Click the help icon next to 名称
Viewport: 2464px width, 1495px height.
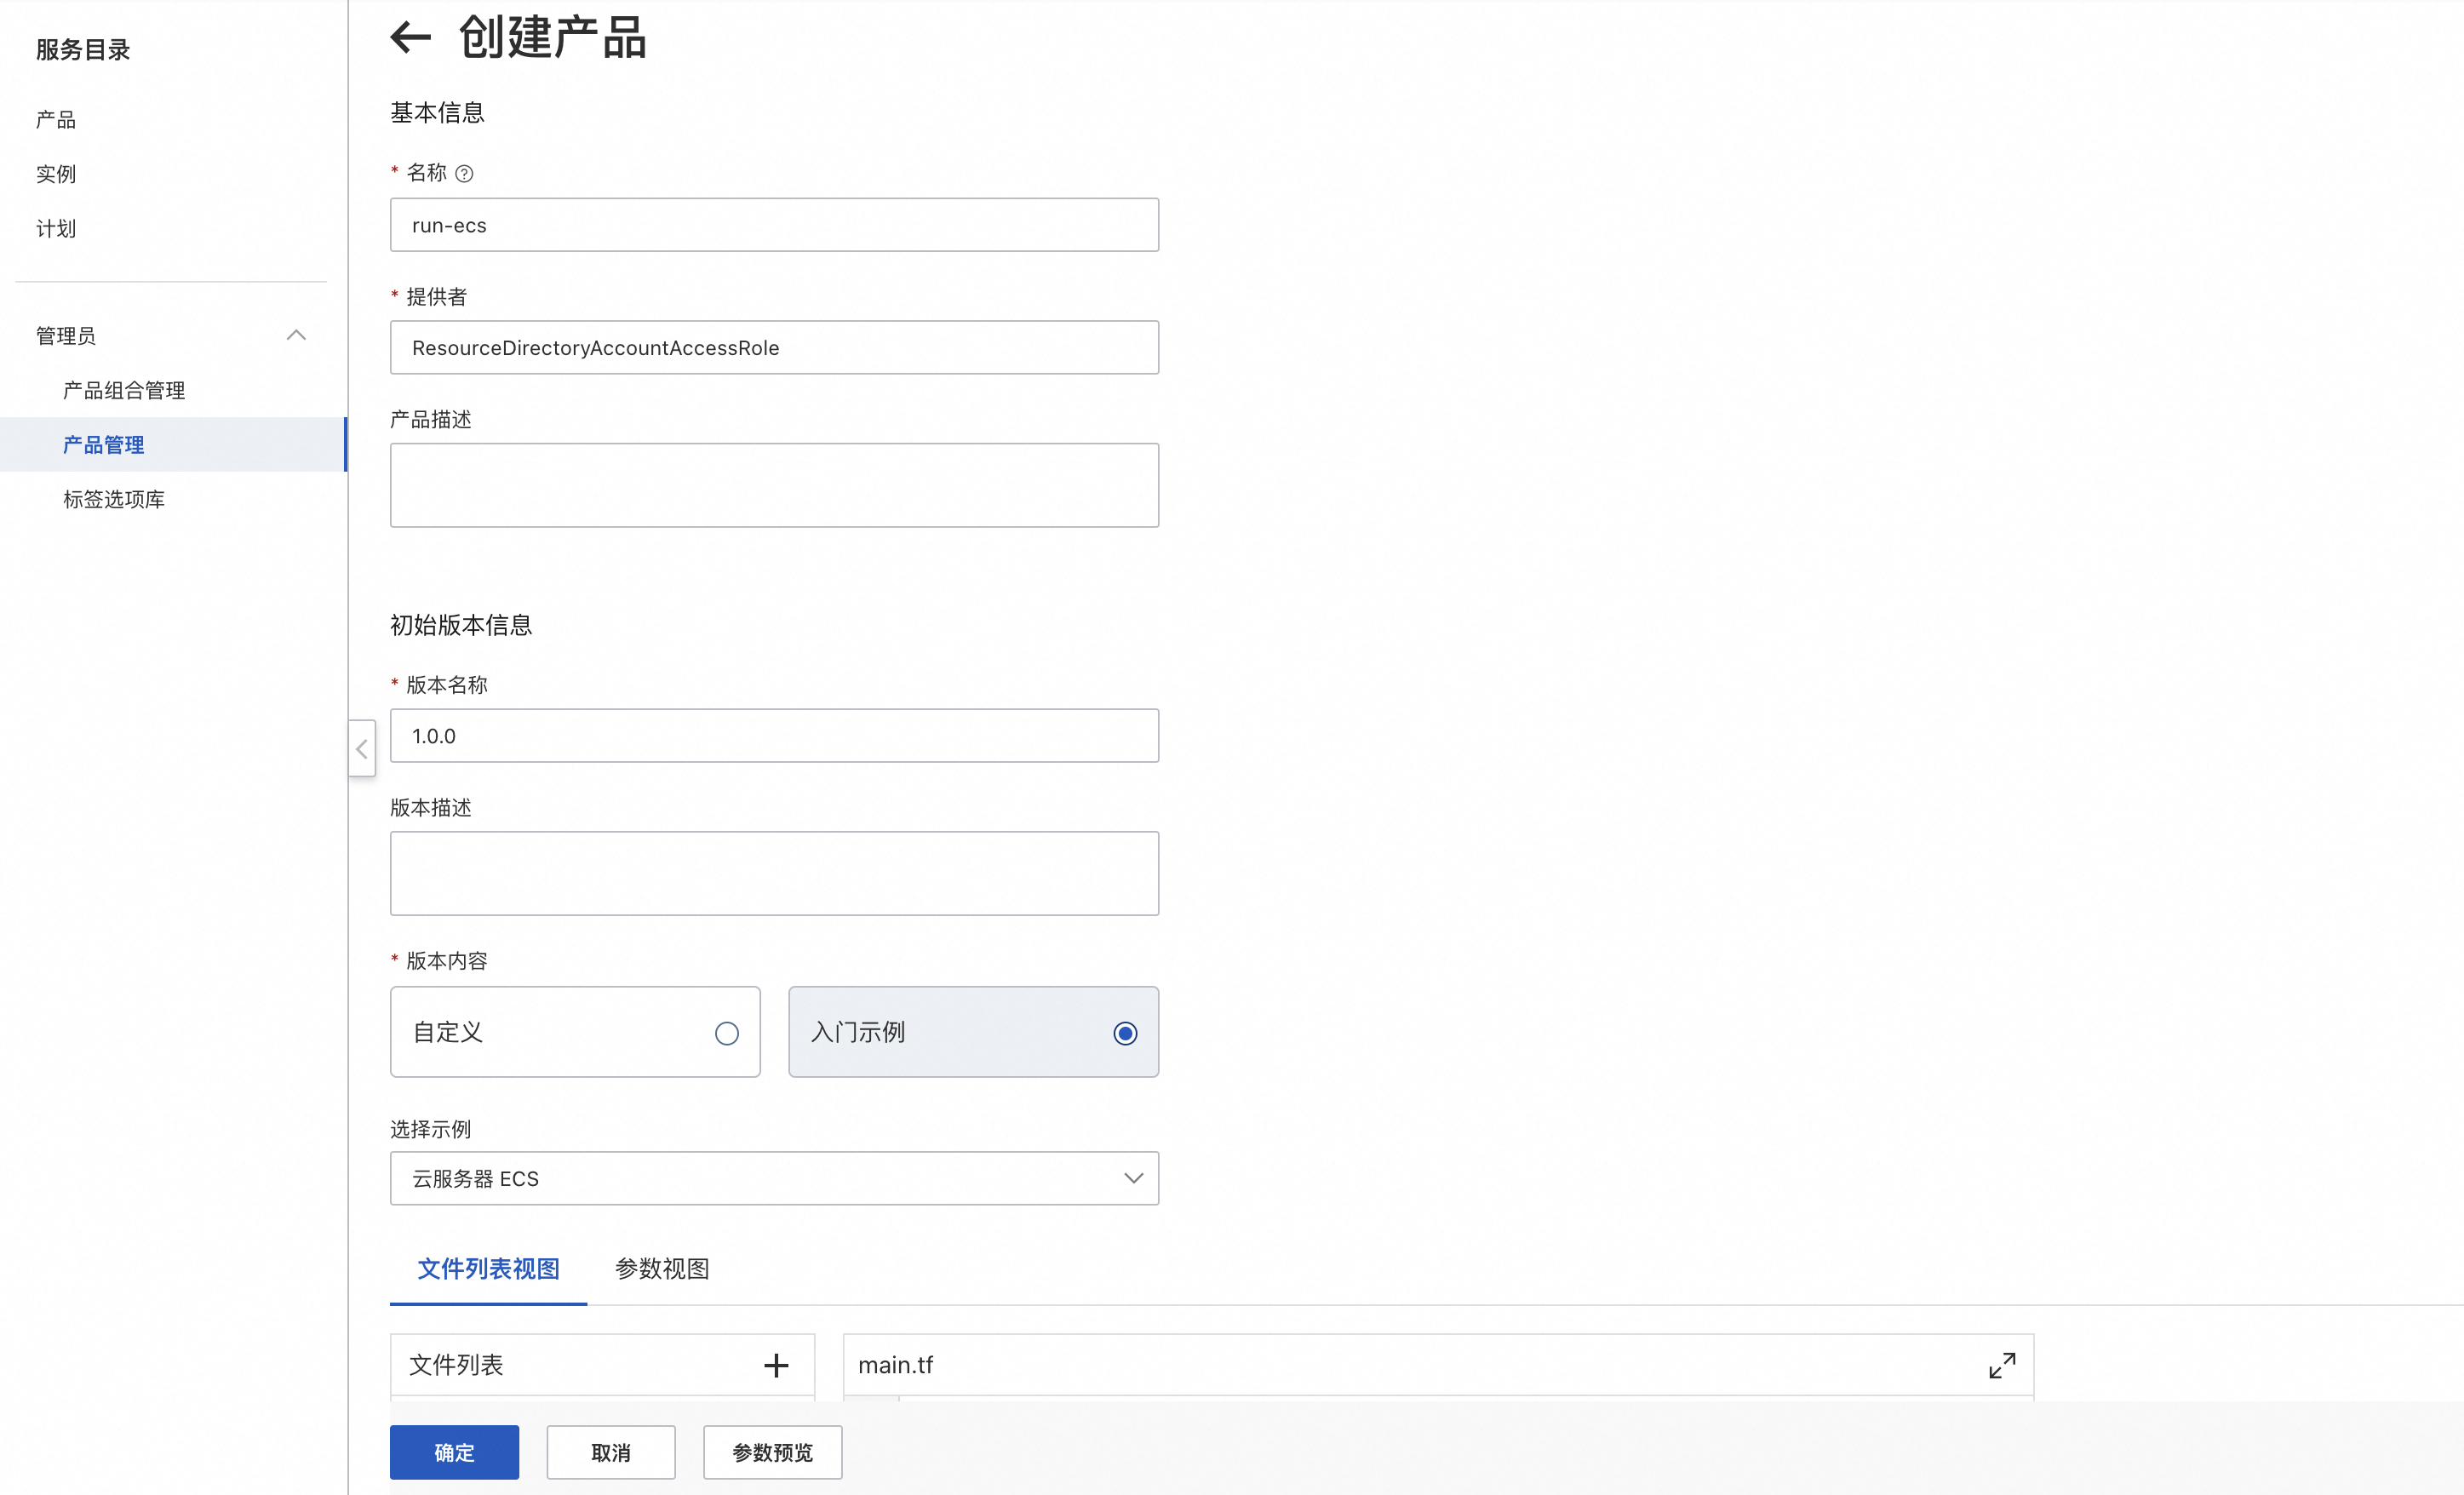click(x=464, y=174)
